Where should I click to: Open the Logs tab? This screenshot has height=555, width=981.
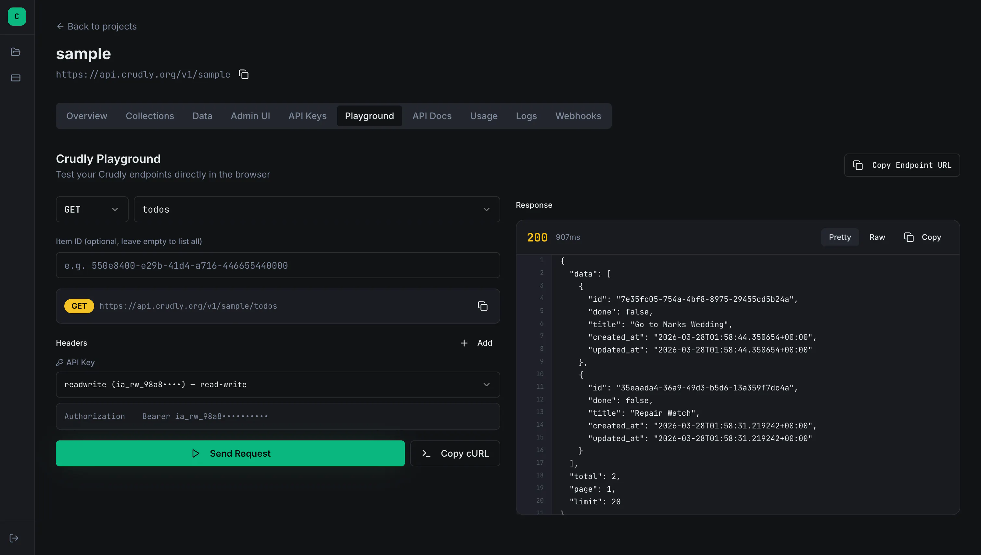pyautogui.click(x=526, y=116)
